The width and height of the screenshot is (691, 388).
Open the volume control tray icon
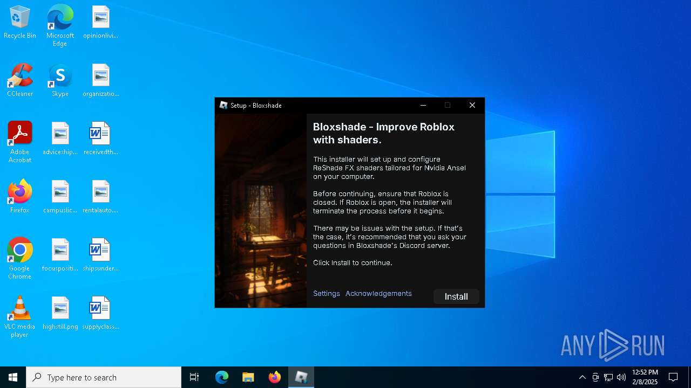[621, 377]
